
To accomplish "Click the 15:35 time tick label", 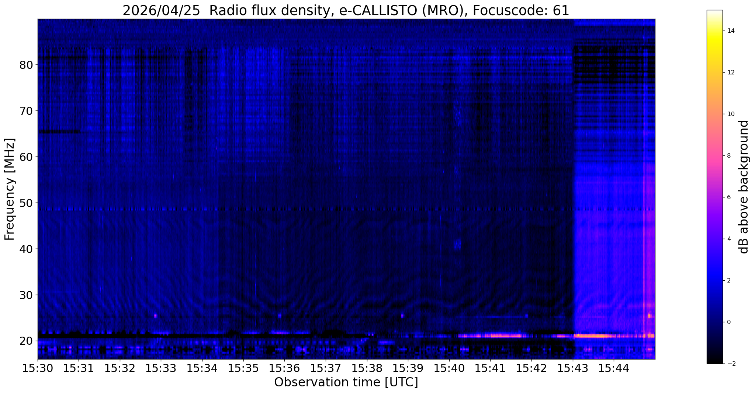I will click(243, 368).
